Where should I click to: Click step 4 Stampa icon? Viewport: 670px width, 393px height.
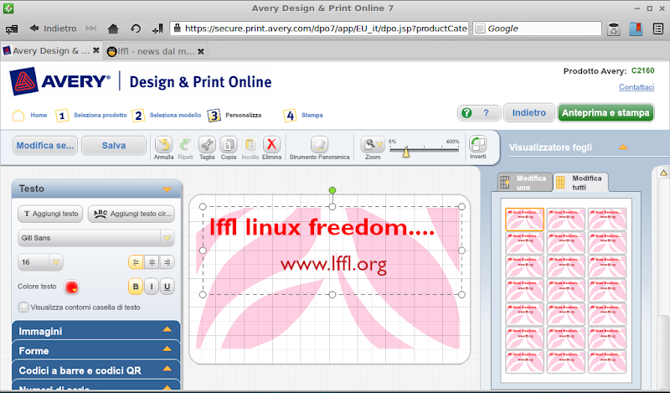click(x=290, y=116)
